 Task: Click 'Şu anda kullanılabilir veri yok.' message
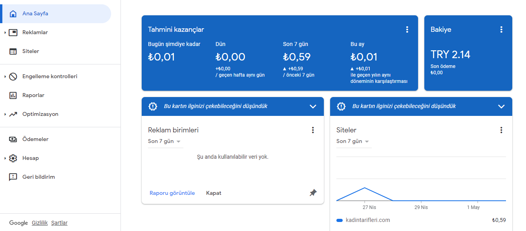tap(233, 157)
